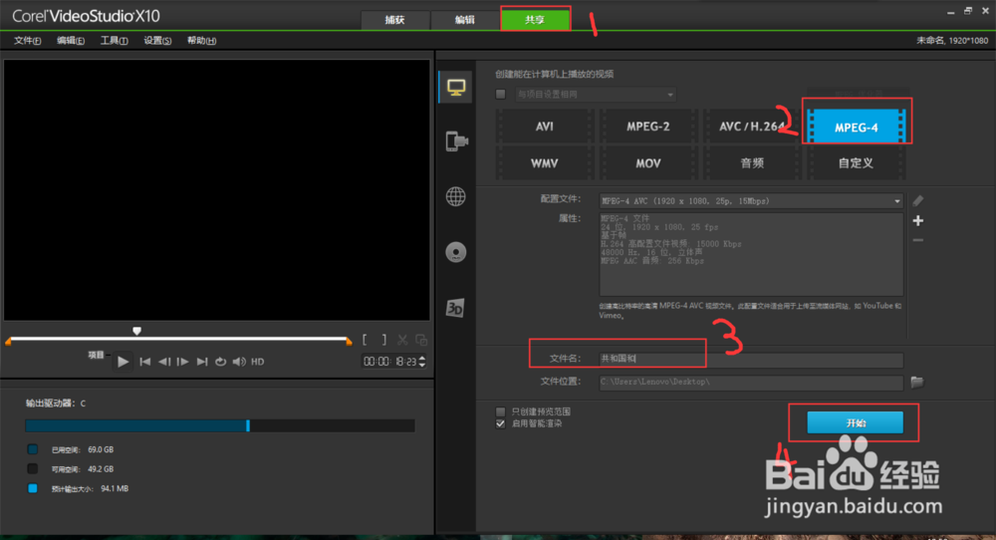The height and width of the screenshot is (540, 996).
Task: Open the Computer output category icon
Action: [x=455, y=87]
